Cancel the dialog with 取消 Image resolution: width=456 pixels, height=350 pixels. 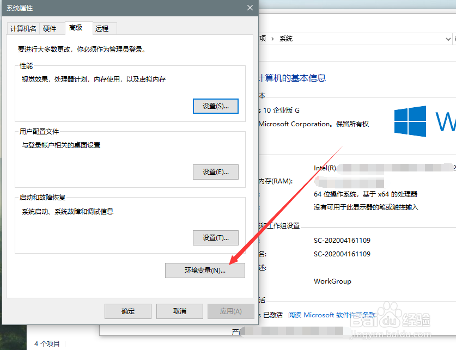(x=179, y=311)
